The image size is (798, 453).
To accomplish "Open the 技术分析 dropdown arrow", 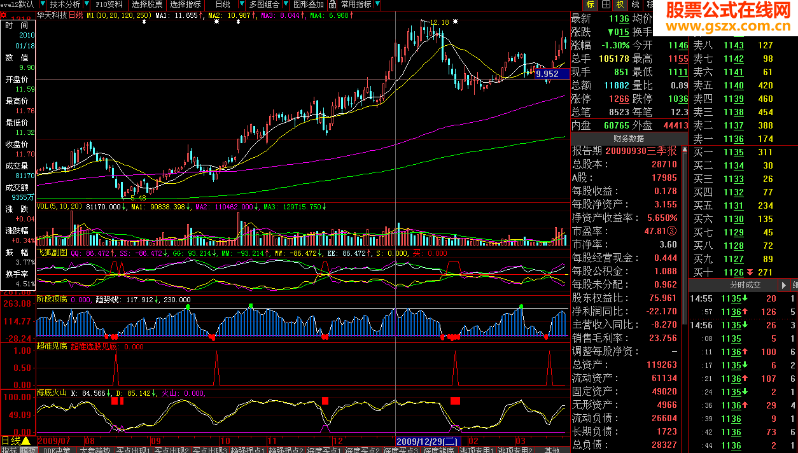I will [86, 4].
